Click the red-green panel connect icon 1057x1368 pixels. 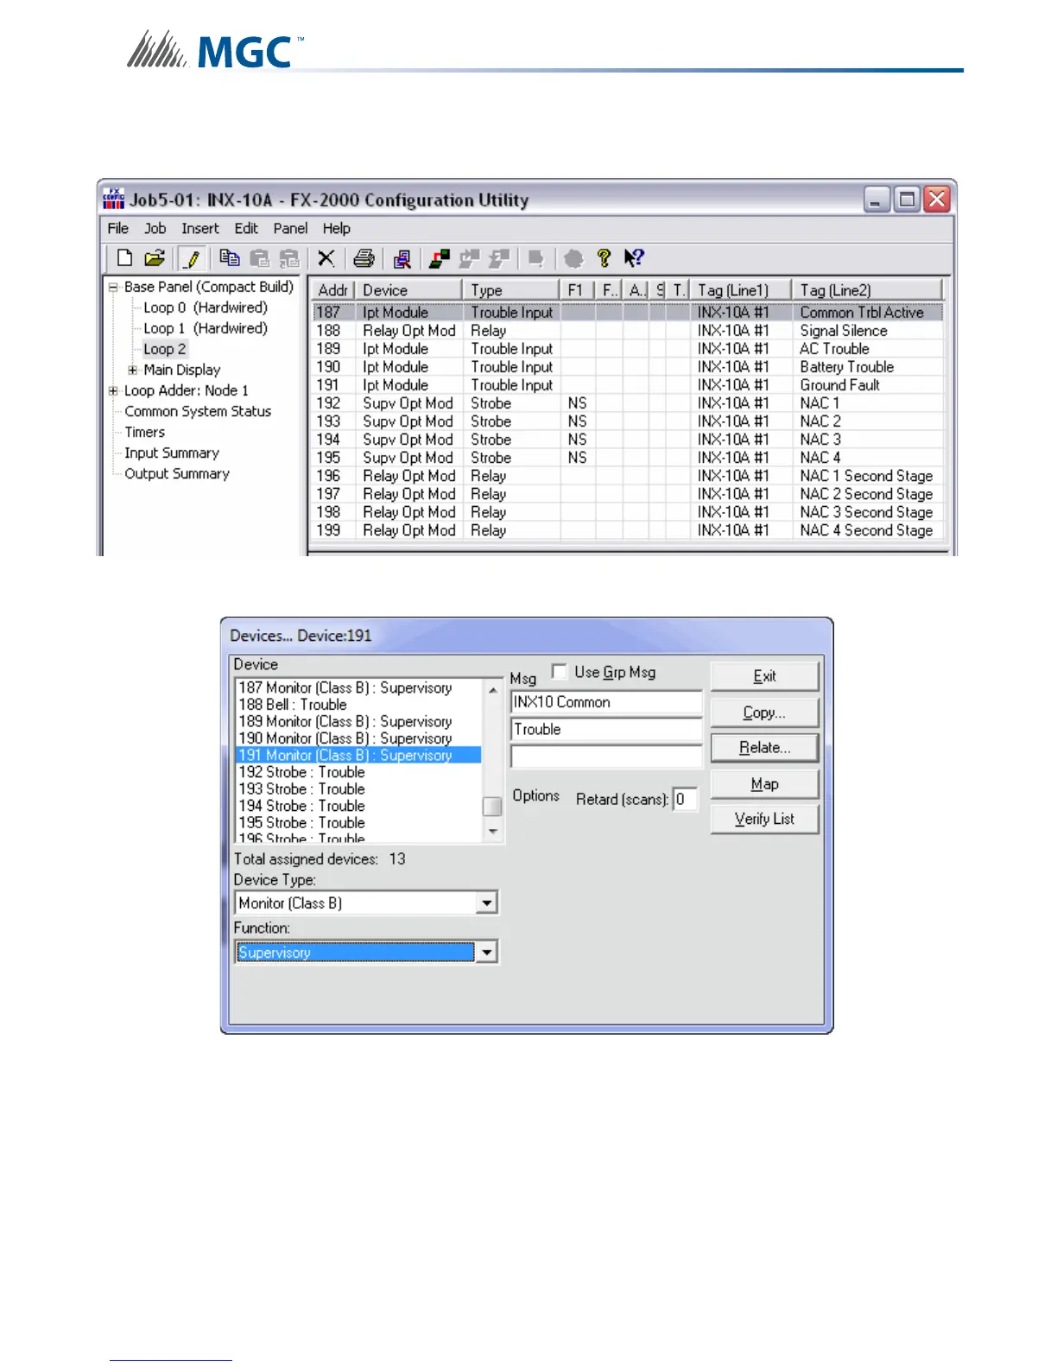[x=440, y=258]
